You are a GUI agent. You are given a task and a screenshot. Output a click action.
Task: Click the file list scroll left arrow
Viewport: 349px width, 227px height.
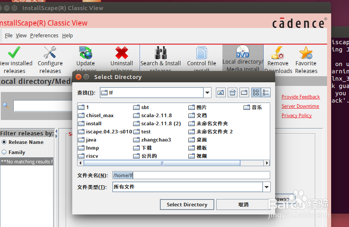point(80,163)
